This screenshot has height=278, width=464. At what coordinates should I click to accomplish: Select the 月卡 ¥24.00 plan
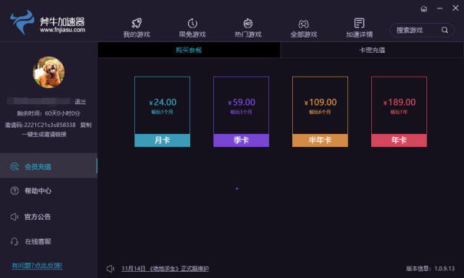162,112
